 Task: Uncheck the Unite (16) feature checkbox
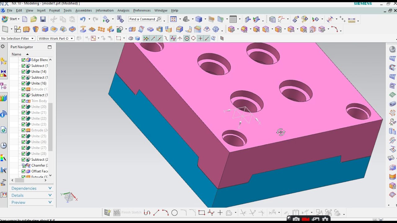(24, 83)
